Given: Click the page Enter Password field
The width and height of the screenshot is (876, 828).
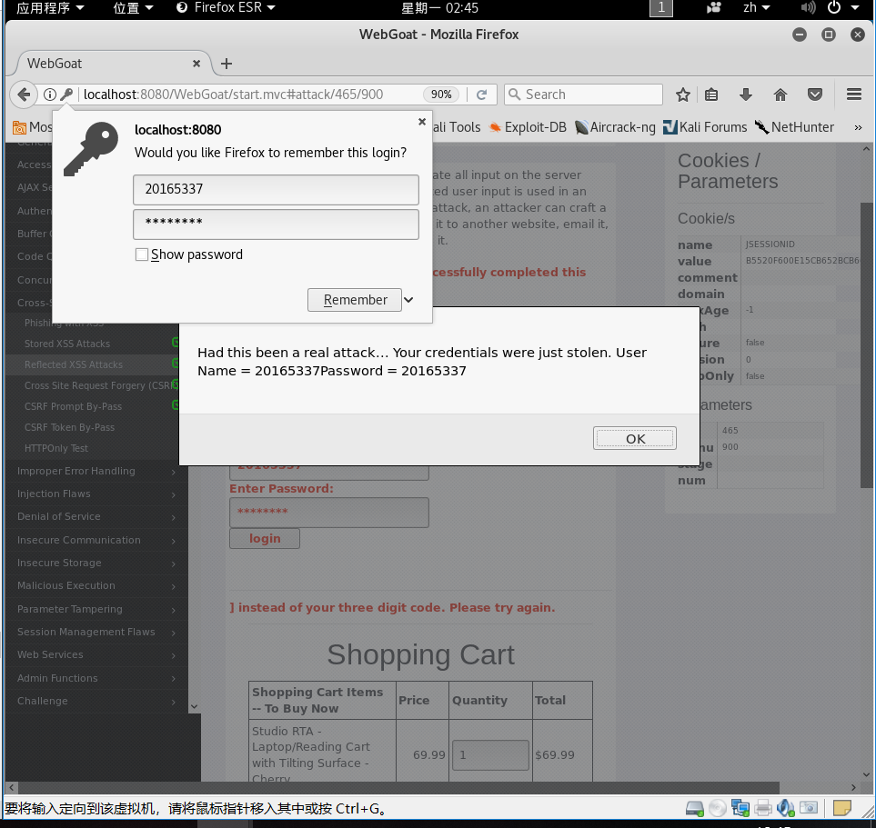Looking at the screenshot, I should [329, 513].
